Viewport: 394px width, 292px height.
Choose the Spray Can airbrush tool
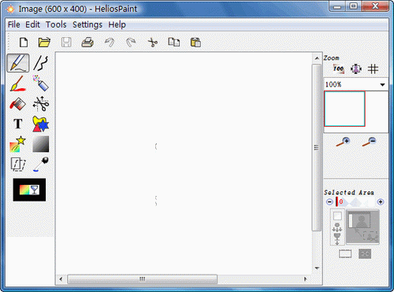tap(41, 83)
